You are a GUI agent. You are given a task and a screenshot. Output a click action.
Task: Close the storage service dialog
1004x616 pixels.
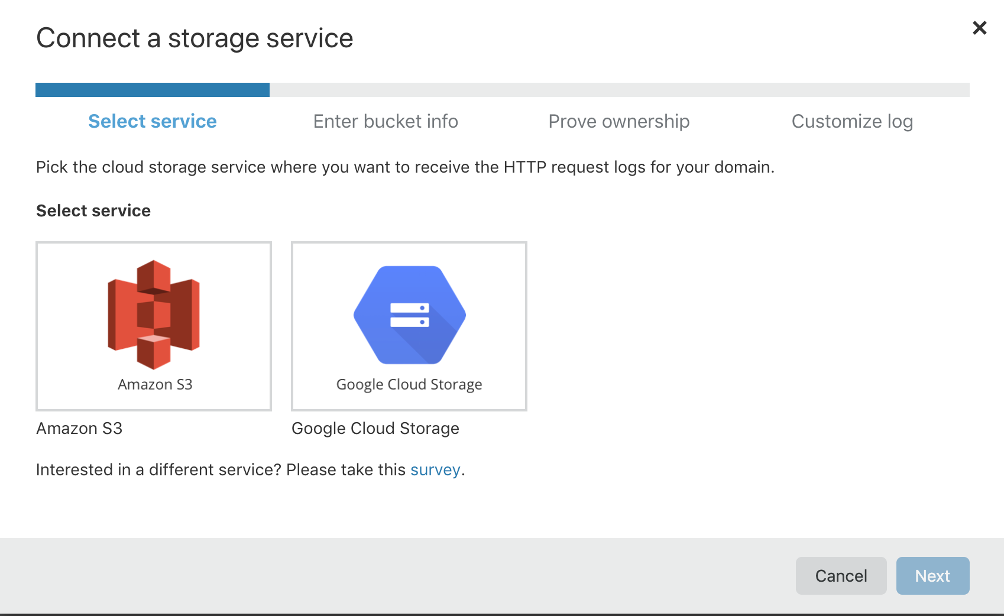pos(979,28)
